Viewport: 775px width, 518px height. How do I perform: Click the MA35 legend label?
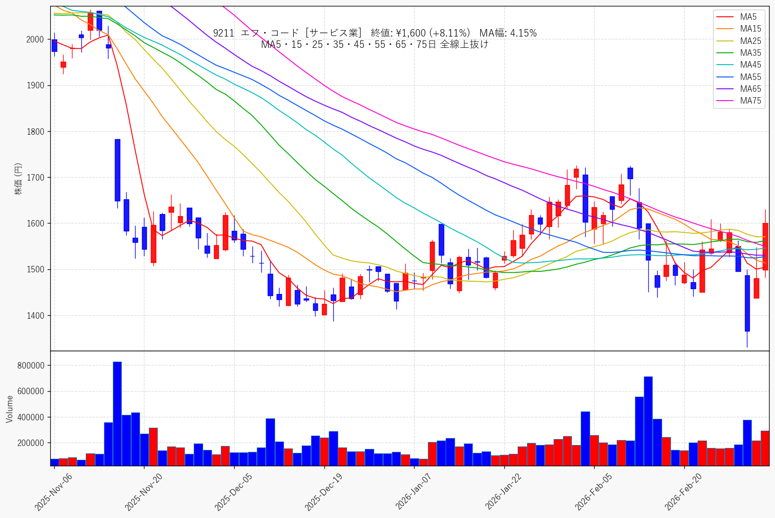[x=750, y=53]
